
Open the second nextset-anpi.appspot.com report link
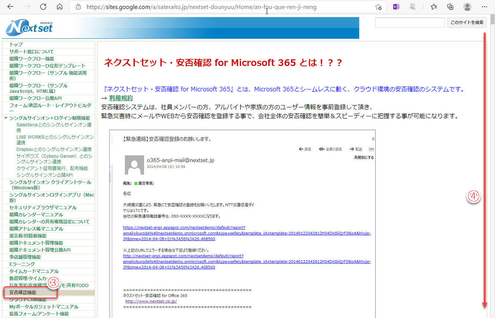(247, 261)
